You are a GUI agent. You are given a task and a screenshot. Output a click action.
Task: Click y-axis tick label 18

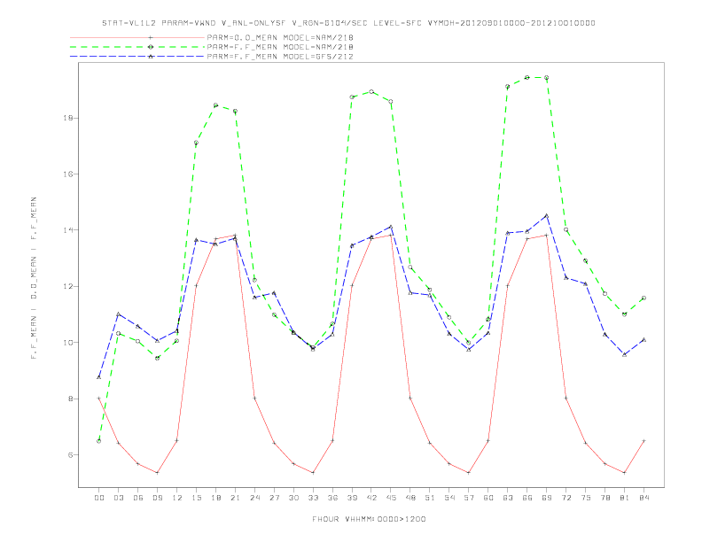point(68,118)
